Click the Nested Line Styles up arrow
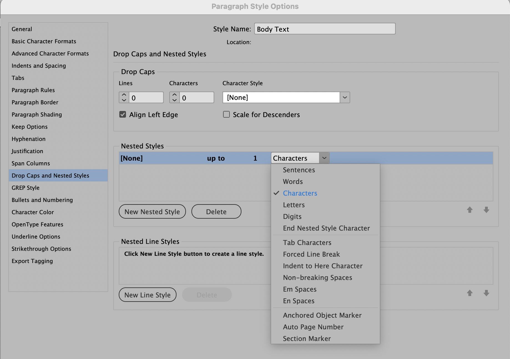The height and width of the screenshot is (359, 510). coord(470,293)
